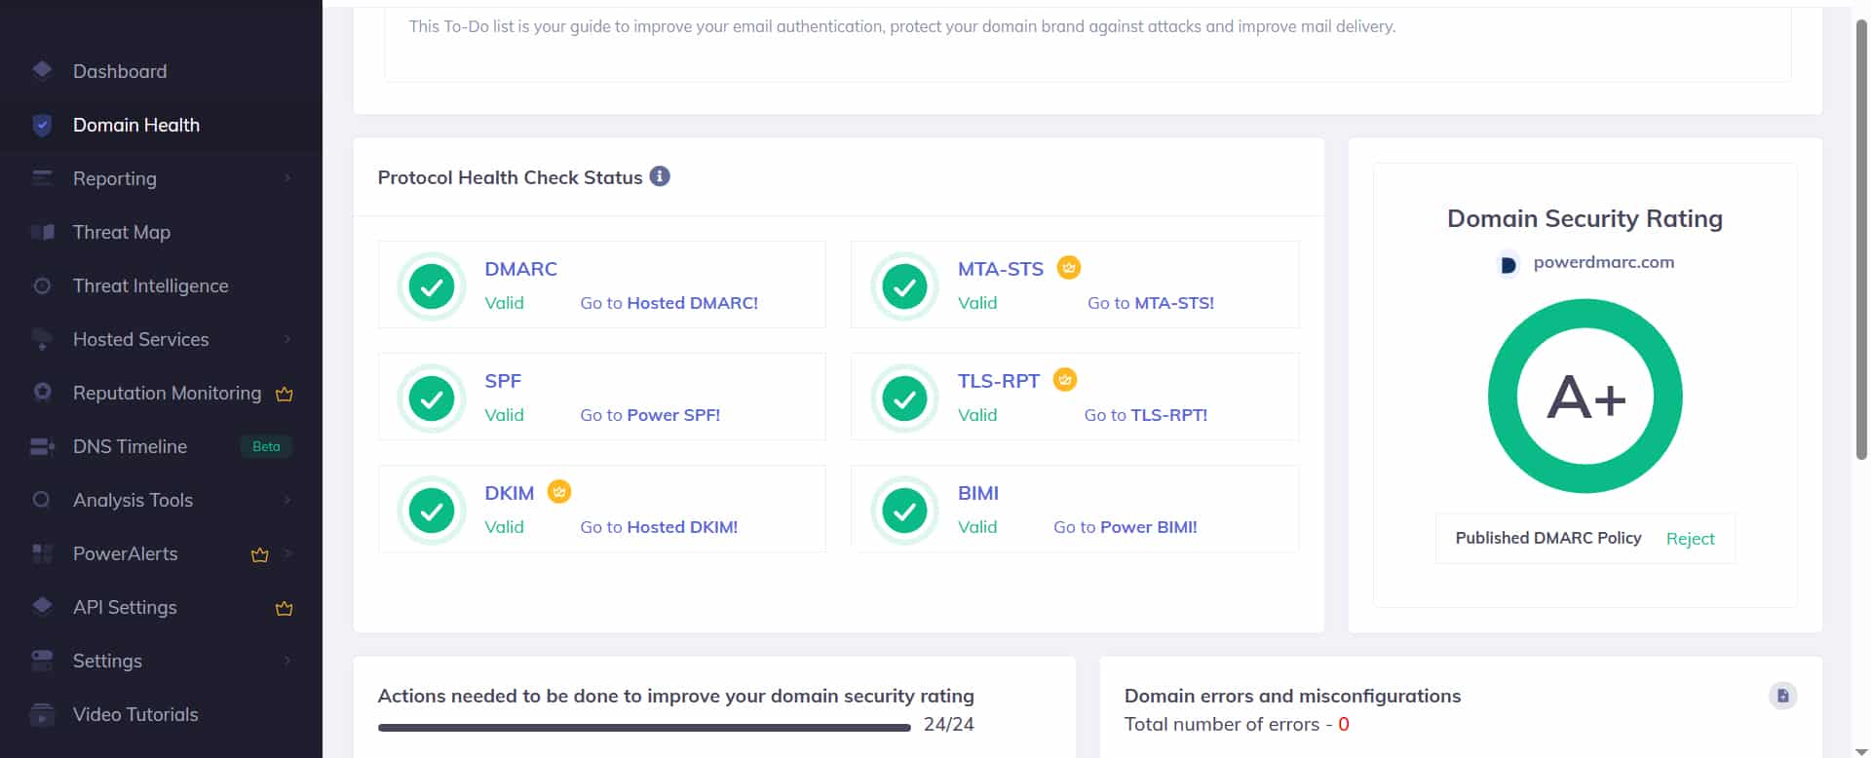Click the SPF protocol title
Viewport: 1871px width, 758px height.
[x=503, y=381]
